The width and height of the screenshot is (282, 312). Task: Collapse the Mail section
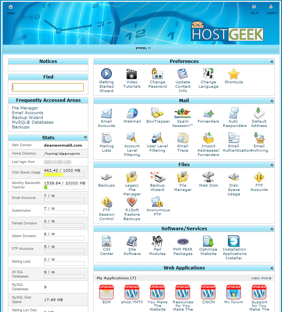coord(272,101)
